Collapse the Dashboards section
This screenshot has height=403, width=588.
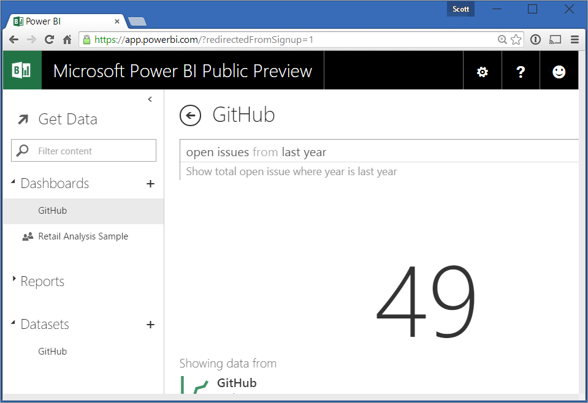tap(14, 183)
